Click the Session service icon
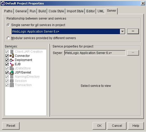 [12, 81]
